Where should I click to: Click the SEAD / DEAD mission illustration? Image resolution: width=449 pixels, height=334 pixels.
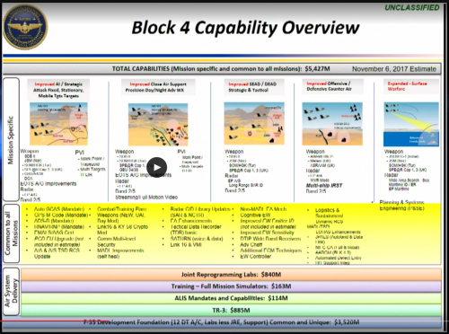(254, 123)
